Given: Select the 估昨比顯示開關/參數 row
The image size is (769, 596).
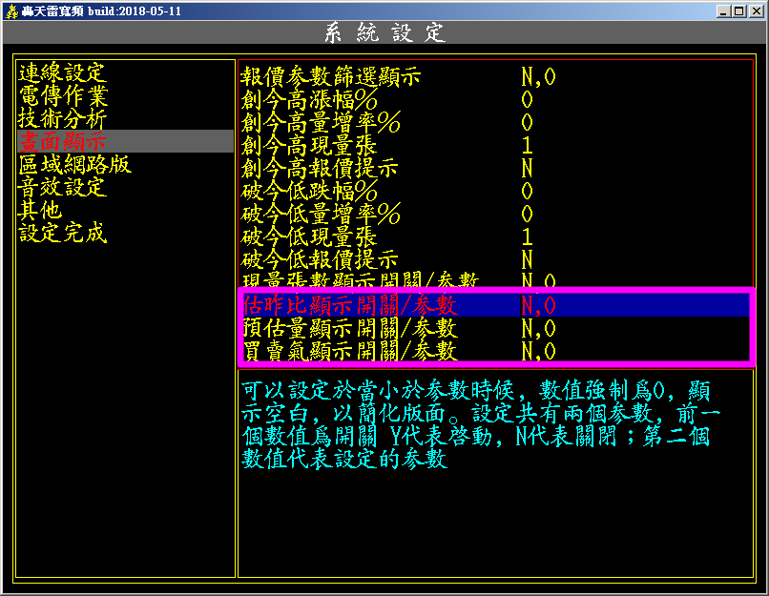Looking at the screenshot, I should [x=349, y=305].
